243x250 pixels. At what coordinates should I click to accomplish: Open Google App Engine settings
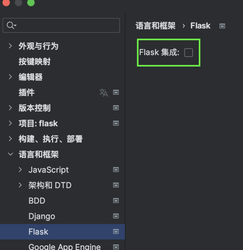pyautogui.click(x=64, y=246)
